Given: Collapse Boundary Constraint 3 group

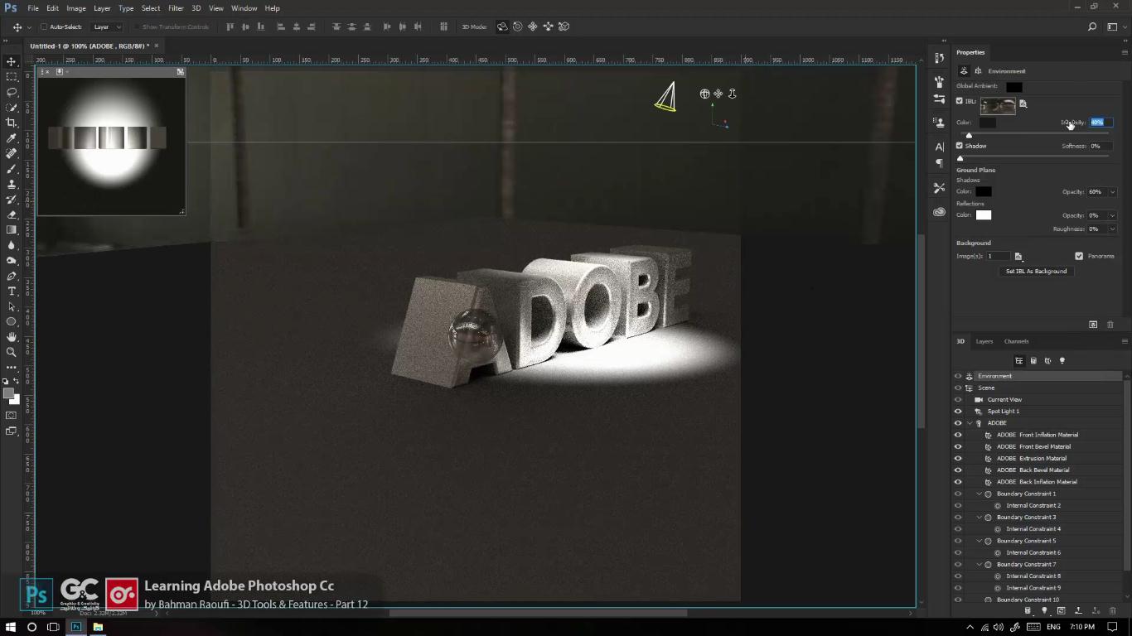Looking at the screenshot, I should pos(979,518).
